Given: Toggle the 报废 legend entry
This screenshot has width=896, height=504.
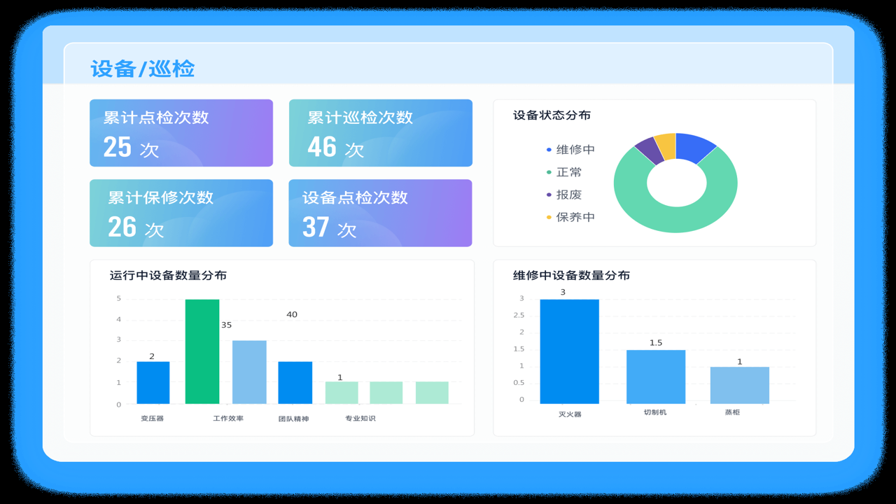Looking at the screenshot, I should pyautogui.click(x=563, y=195).
